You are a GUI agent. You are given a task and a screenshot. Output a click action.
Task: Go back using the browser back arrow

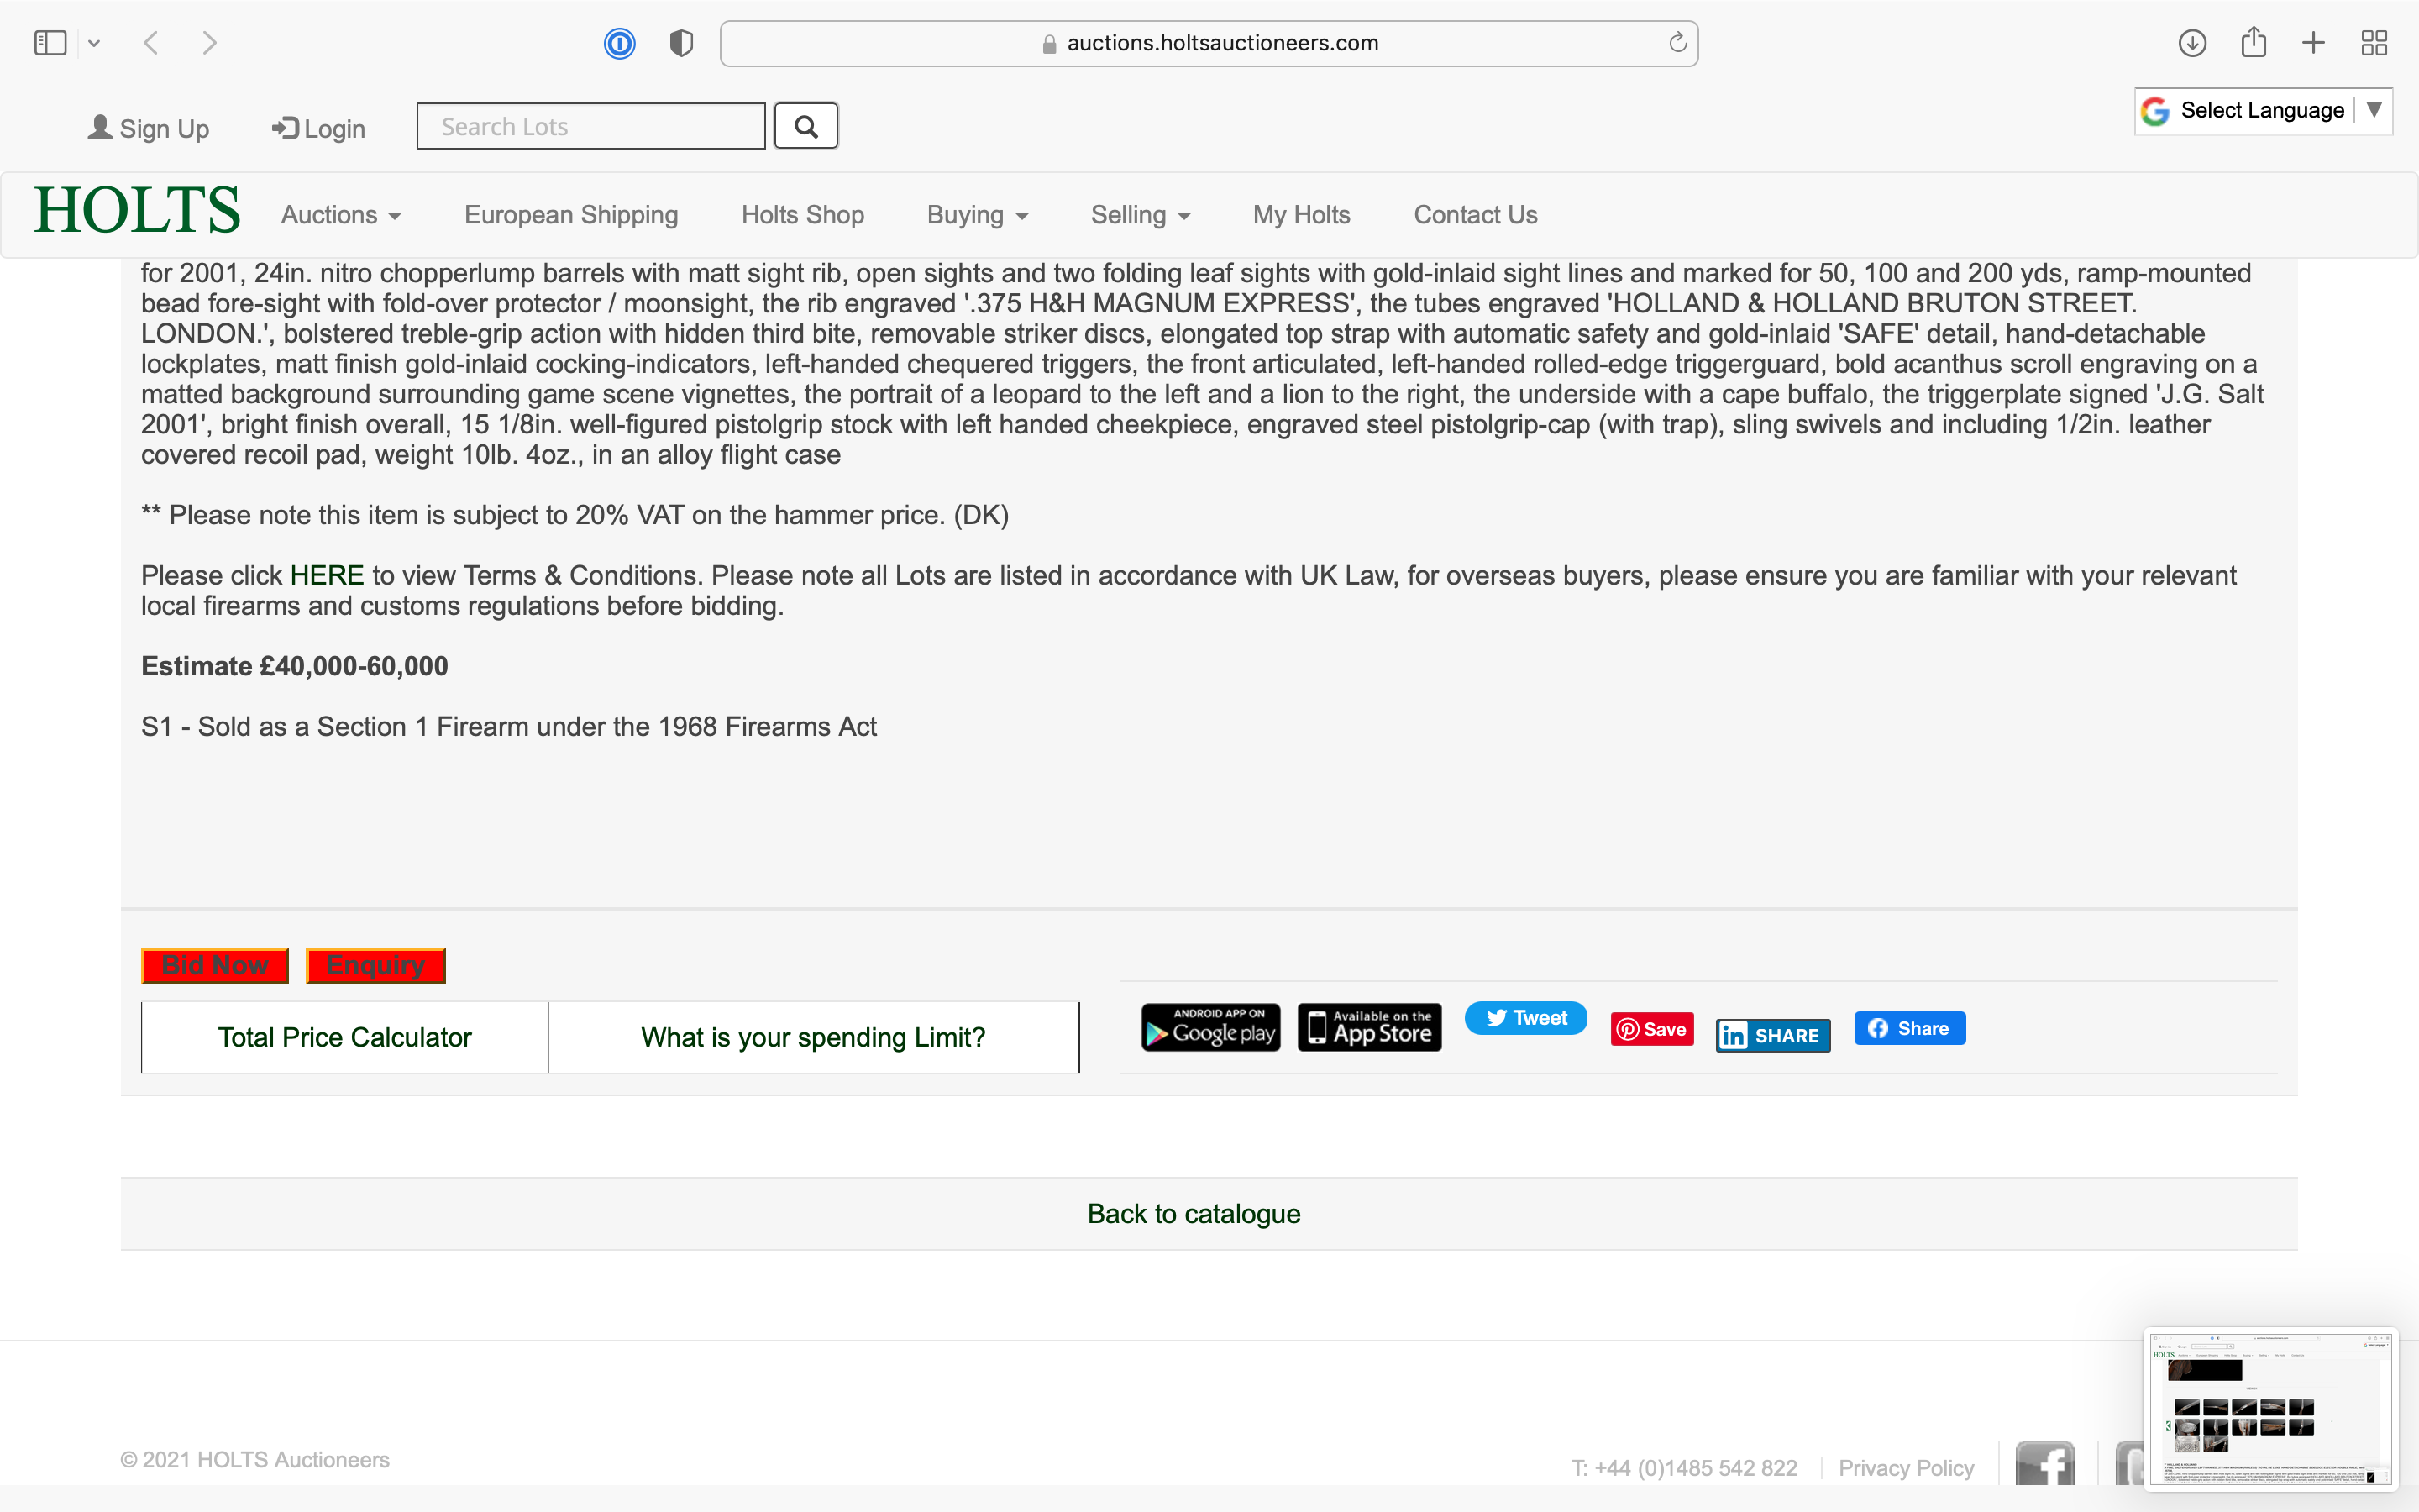pos(151,43)
